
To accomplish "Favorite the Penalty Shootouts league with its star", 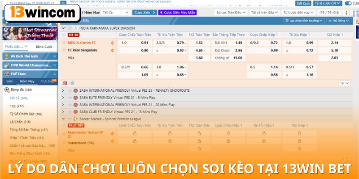I will (70, 91).
